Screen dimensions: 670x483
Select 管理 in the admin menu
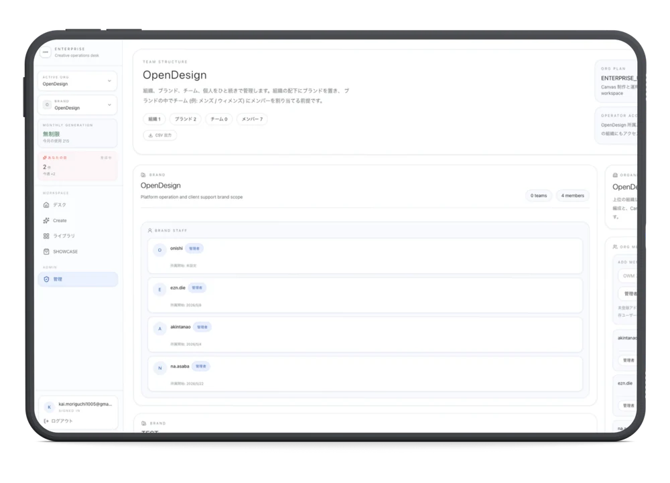[77, 279]
